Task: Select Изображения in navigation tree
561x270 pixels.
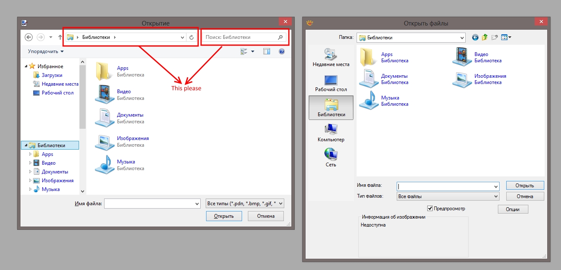Action: [x=58, y=181]
